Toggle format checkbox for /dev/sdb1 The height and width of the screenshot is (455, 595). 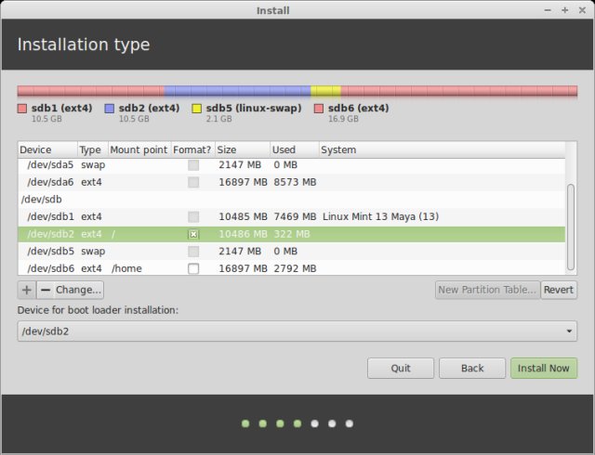(193, 216)
